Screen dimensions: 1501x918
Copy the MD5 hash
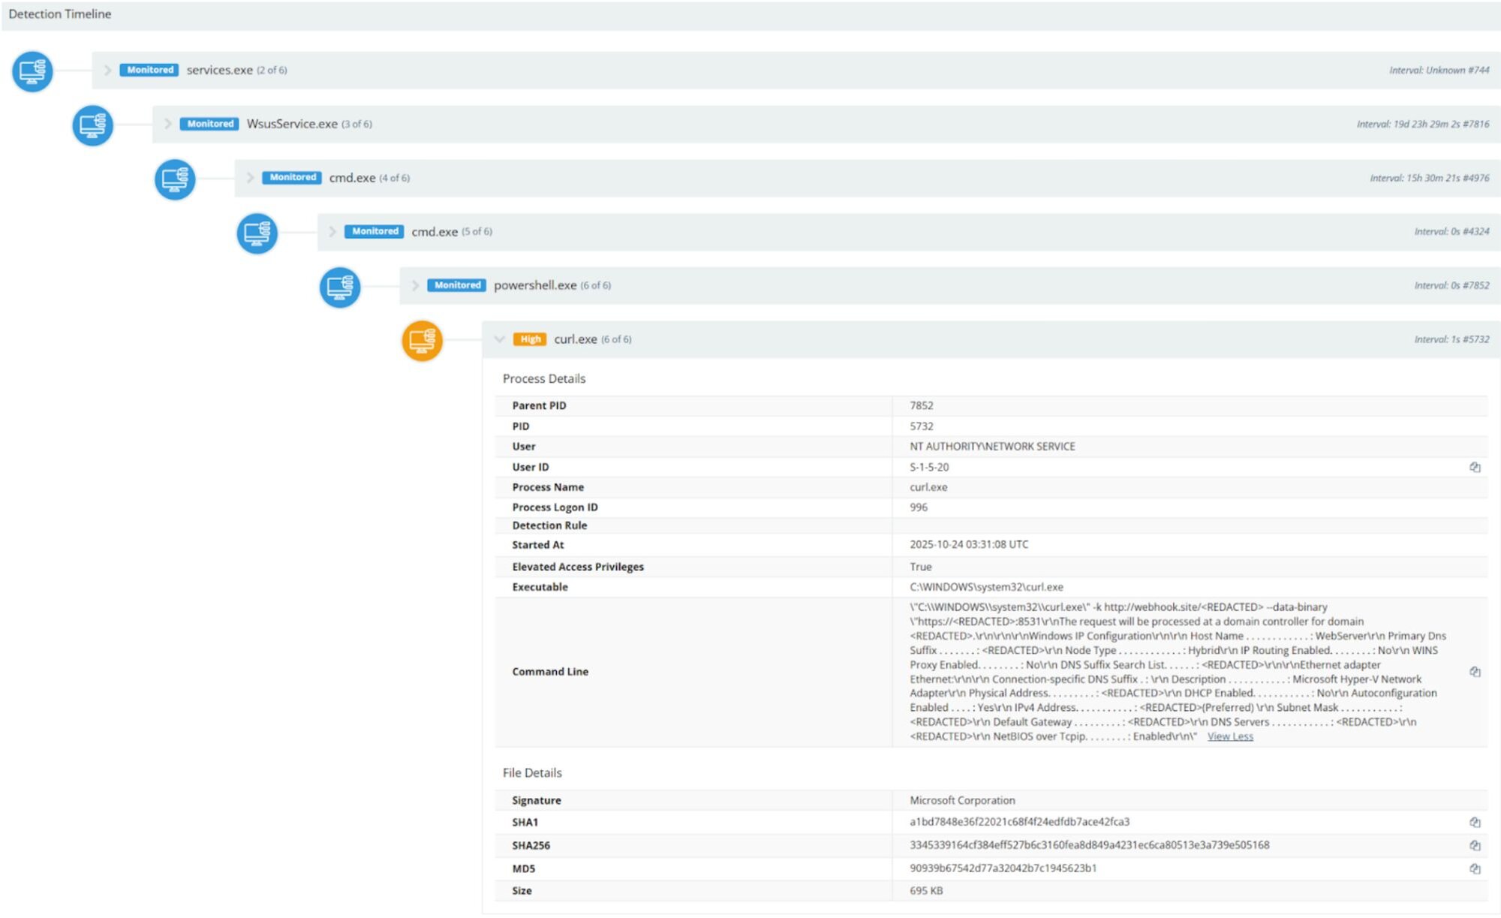tap(1474, 869)
